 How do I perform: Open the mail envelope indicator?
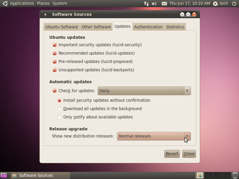point(164,4)
